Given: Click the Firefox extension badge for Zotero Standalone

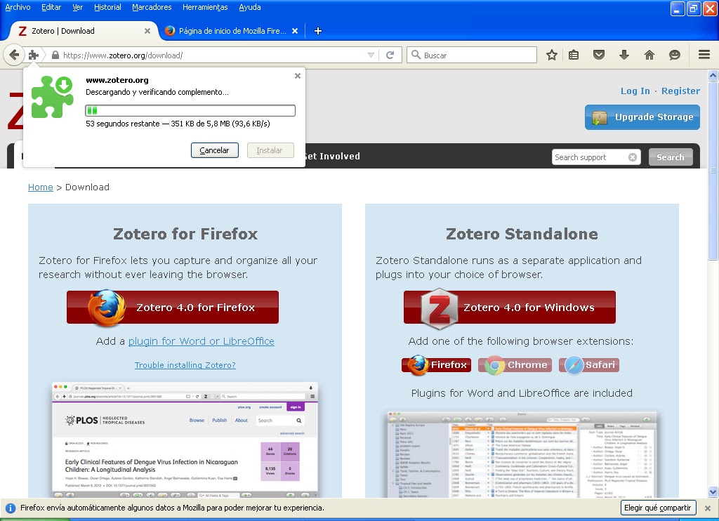Looking at the screenshot, I should click(436, 364).
